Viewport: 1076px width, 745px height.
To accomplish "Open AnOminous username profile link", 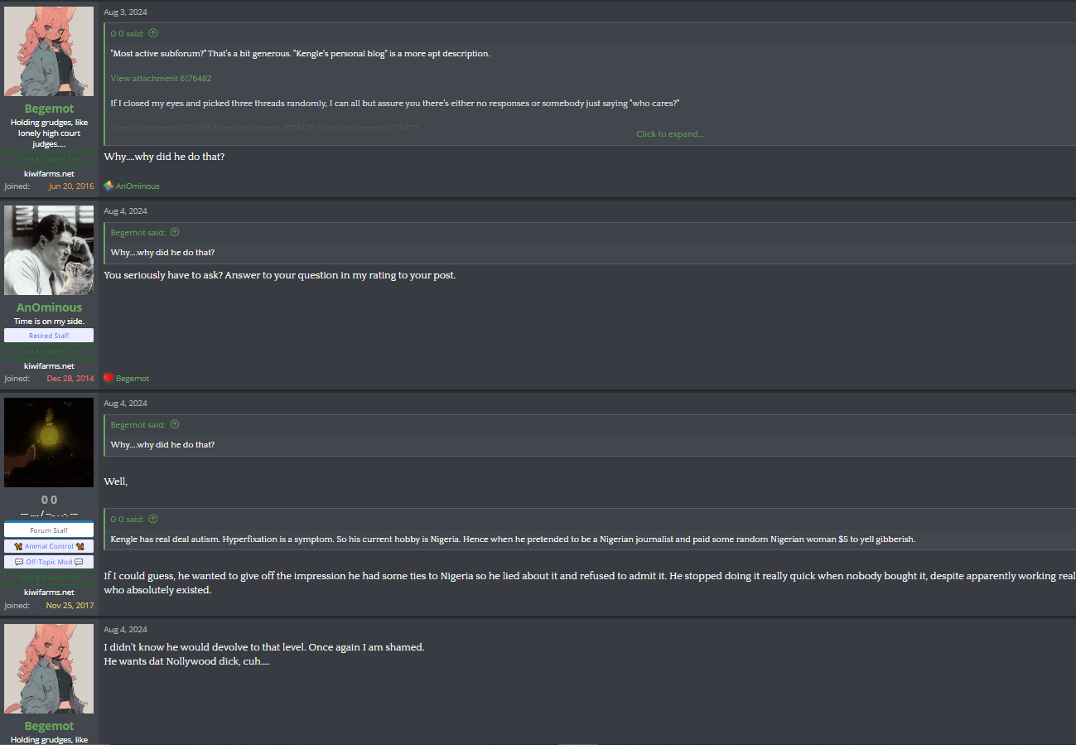I will coord(49,307).
